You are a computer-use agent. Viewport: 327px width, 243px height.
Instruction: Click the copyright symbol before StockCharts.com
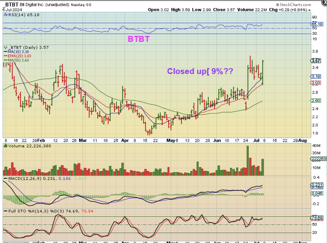277,5
